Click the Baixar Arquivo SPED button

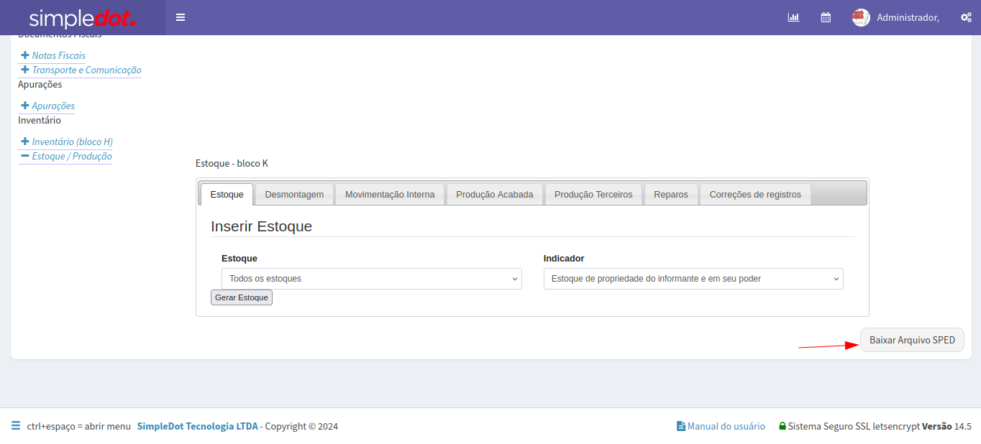[911, 340]
